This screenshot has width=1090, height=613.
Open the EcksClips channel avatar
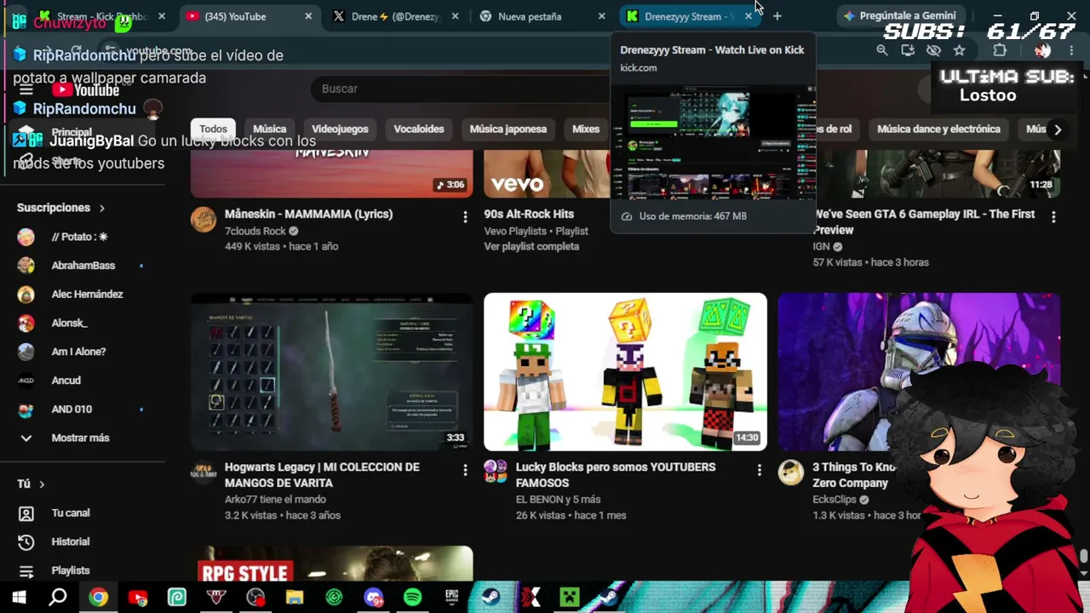(x=791, y=473)
